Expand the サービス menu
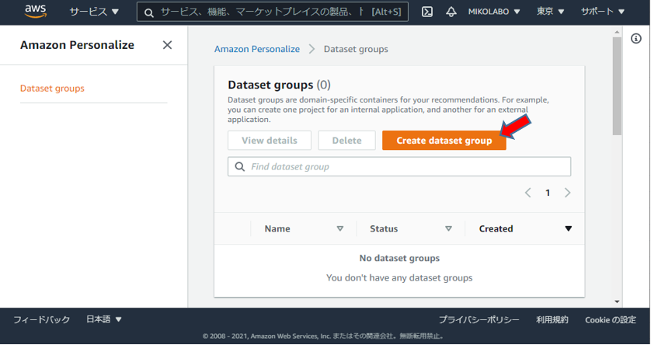Image resolution: width=651 pixels, height=345 pixels. [x=94, y=12]
